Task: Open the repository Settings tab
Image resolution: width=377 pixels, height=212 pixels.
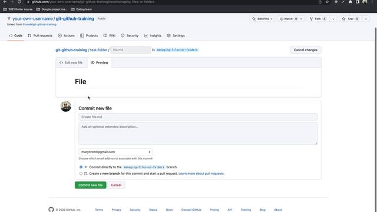Action: pyautogui.click(x=176, y=35)
